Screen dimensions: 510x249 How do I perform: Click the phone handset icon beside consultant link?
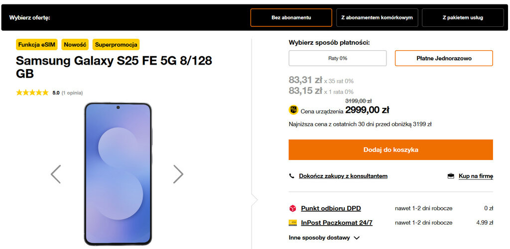[x=292, y=176]
